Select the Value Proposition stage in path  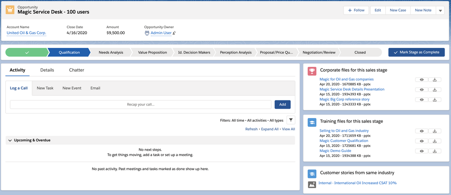[x=152, y=52]
